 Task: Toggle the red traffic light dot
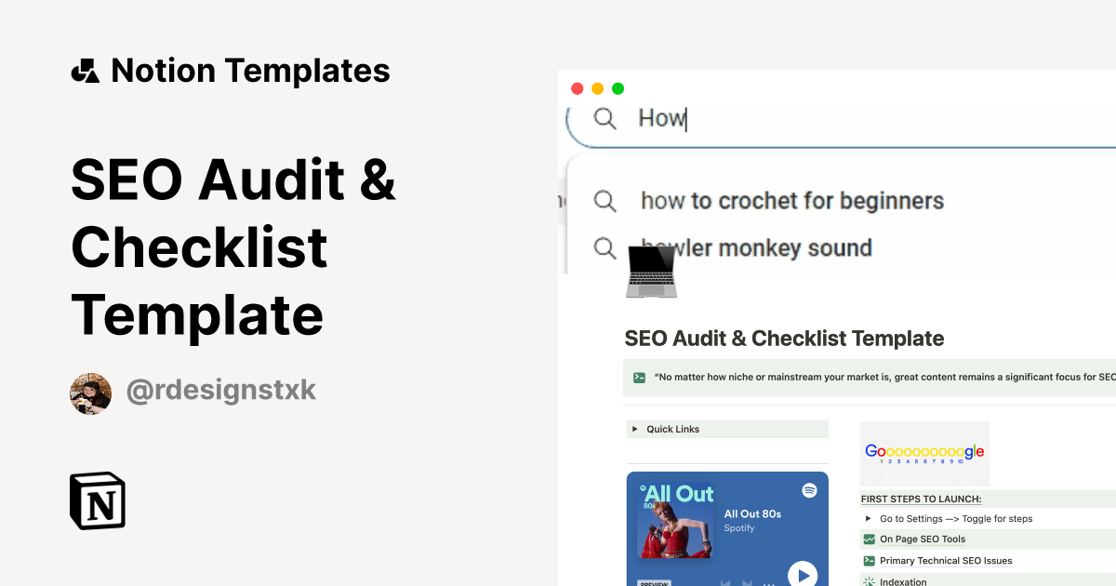(578, 88)
